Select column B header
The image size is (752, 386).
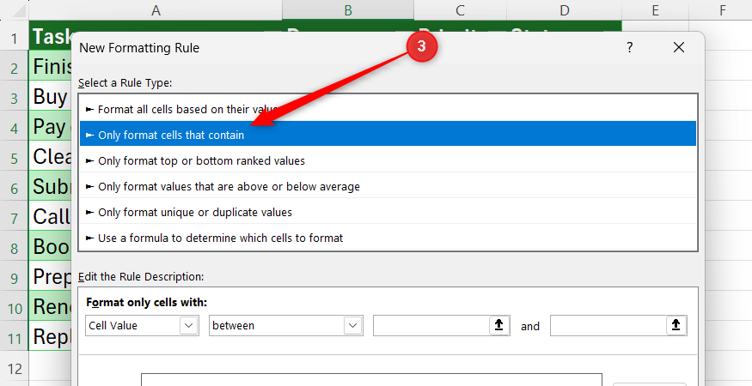[x=348, y=10]
